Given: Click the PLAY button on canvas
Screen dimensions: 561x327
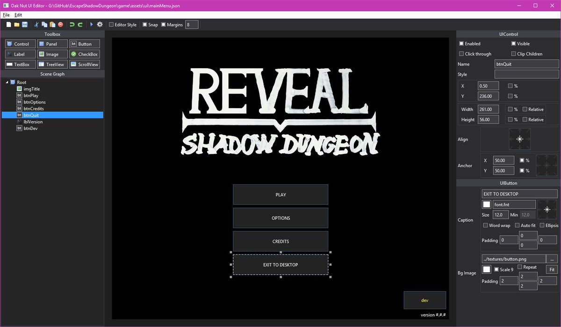Looking at the screenshot, I should [x=280, y=195].
